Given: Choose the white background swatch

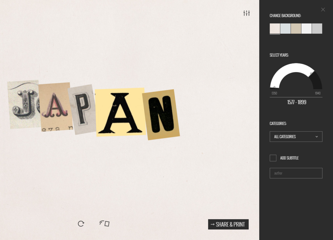Looking at the screenshot, I should (306, 28).
